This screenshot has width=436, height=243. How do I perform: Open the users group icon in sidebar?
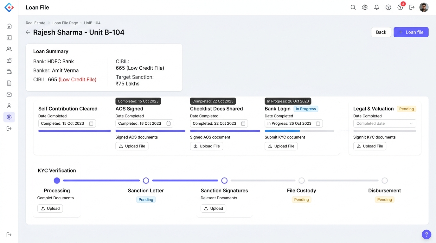[9, 49]
